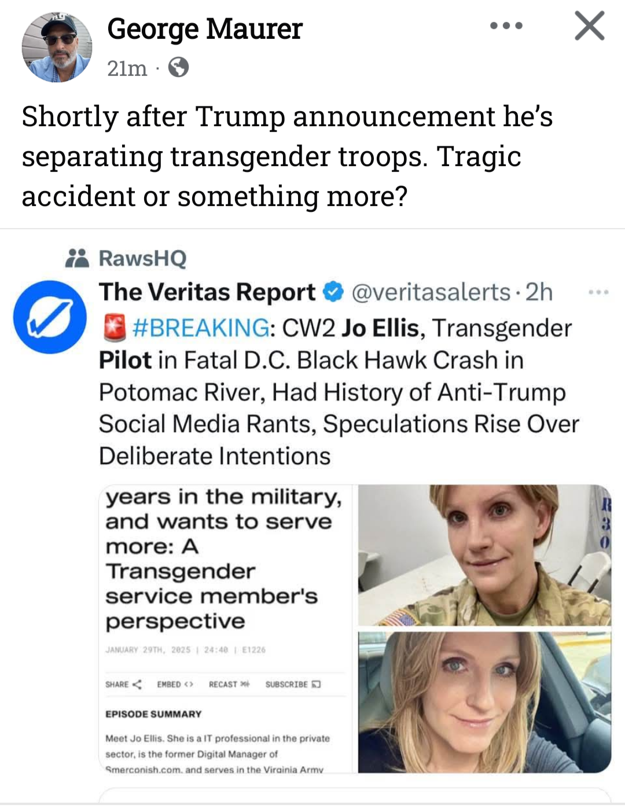Open the post's three-dot options menu
The width and height of the screenshot is (625, 809).
point(506,26)
